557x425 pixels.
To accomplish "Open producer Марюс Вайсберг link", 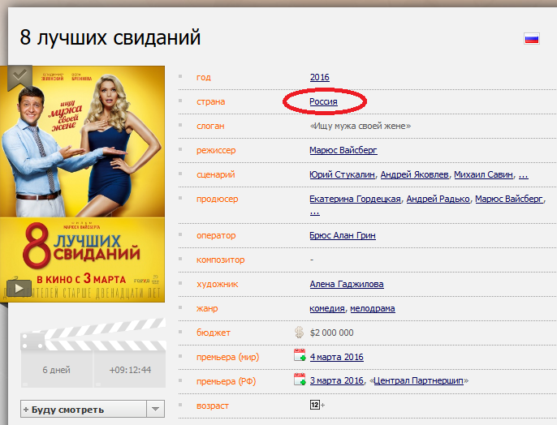I will (x=509, y=199).
